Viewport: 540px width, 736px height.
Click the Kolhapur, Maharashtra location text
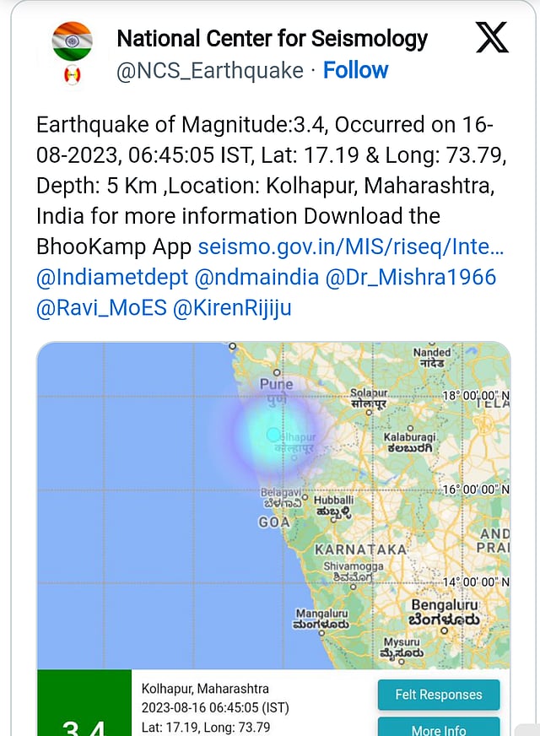[205, 689]
